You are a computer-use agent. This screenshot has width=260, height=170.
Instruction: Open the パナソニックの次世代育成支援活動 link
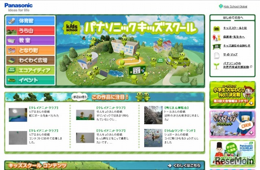(x=236, y=65)
